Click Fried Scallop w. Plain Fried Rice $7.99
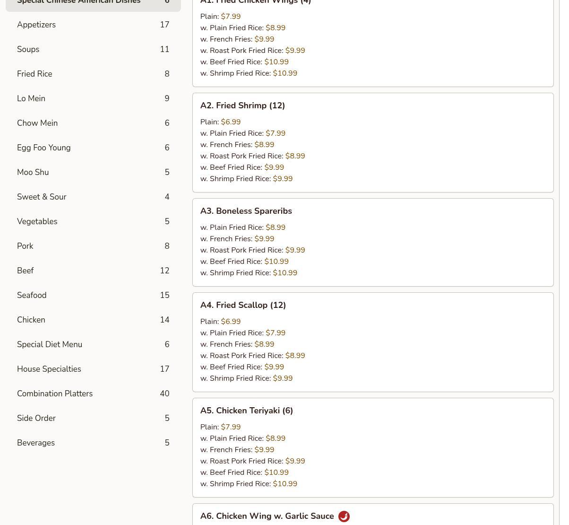 click(243, 333)
